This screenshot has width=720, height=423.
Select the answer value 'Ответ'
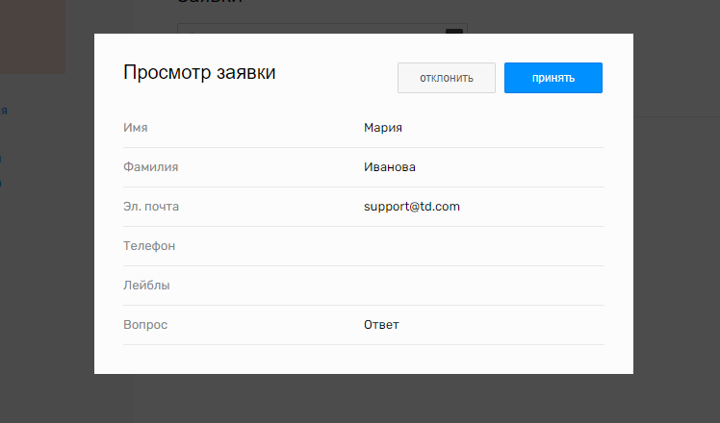(381, 325)
